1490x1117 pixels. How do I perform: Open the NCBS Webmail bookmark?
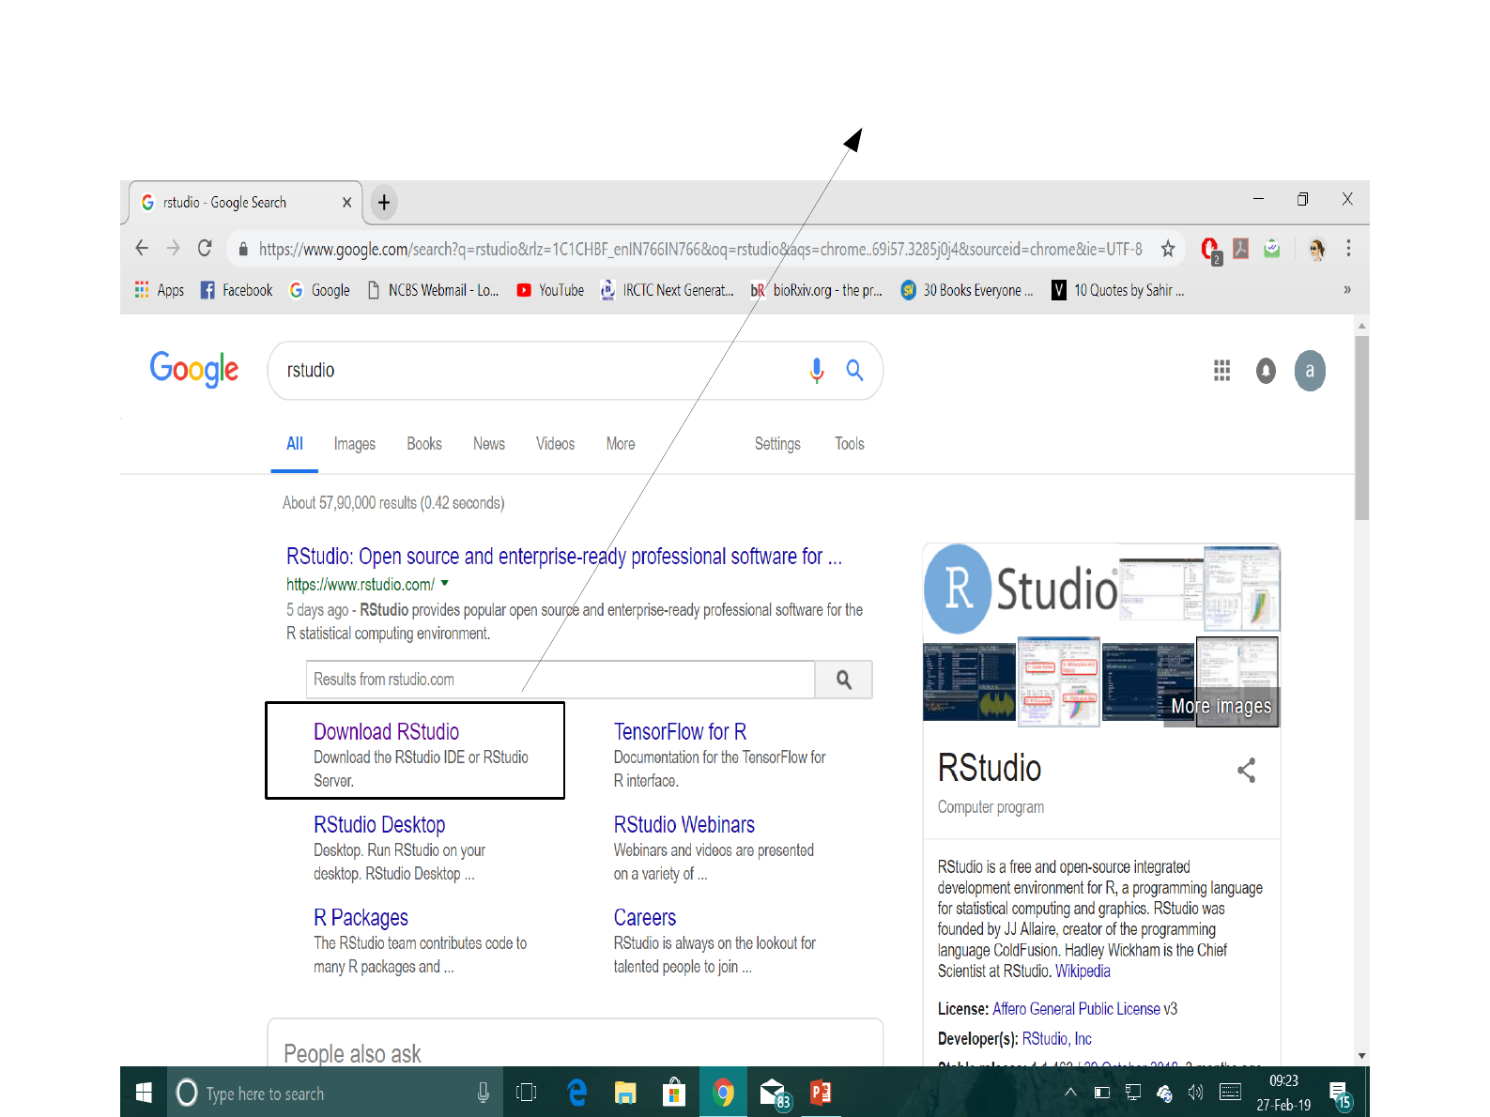point(434,290)
